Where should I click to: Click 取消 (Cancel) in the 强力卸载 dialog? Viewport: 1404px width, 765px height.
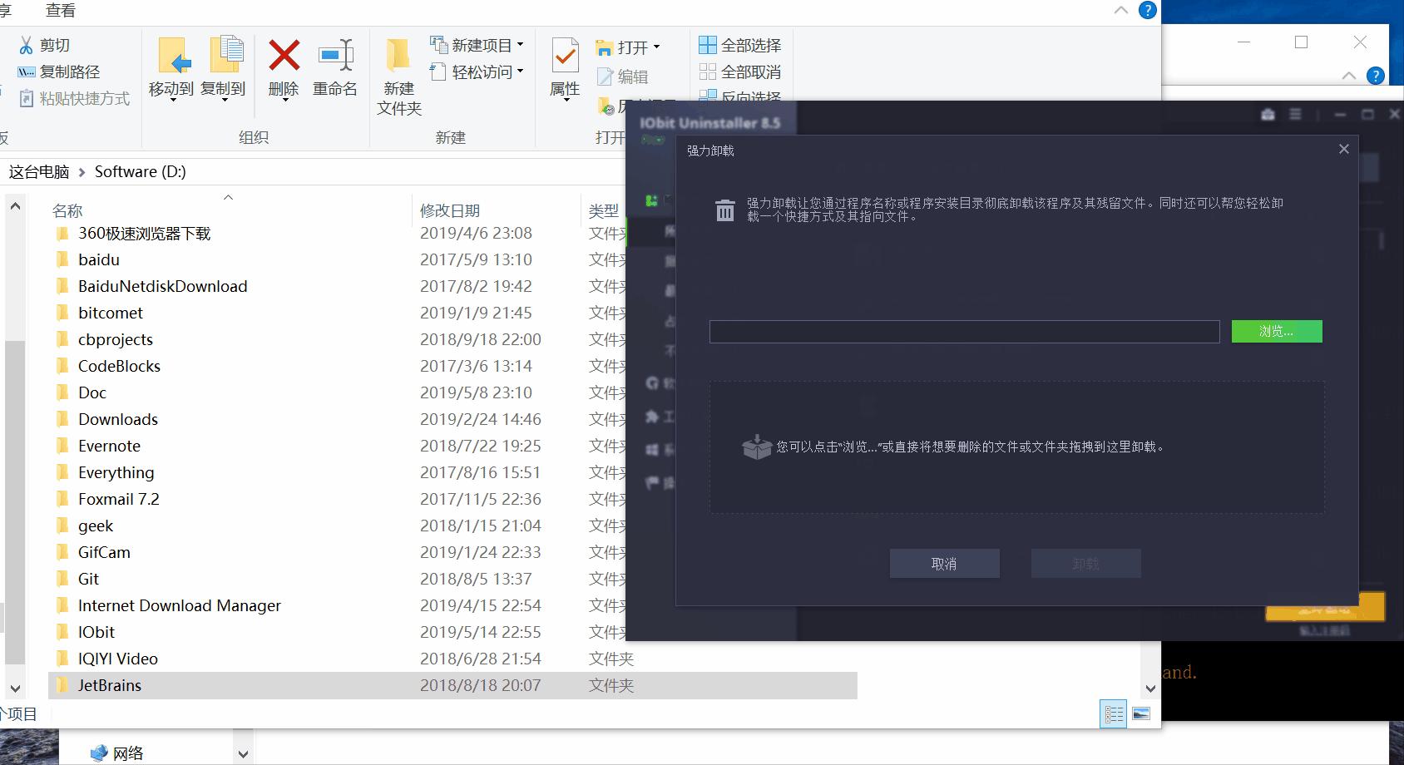[945, 564]
